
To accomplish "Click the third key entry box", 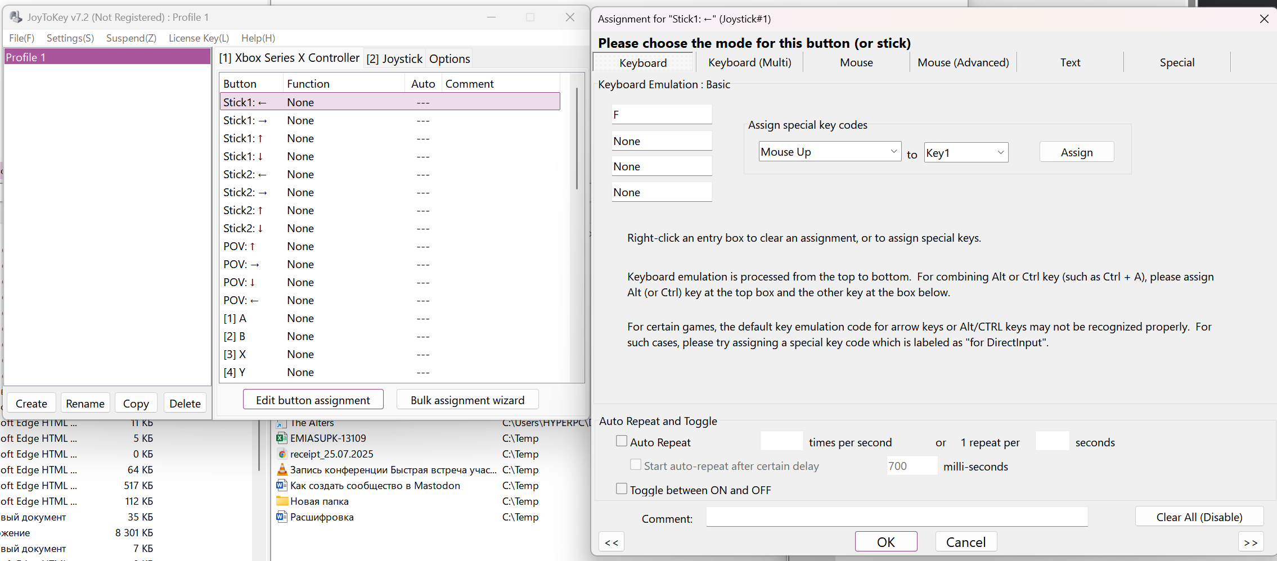I will click(662, 166).
